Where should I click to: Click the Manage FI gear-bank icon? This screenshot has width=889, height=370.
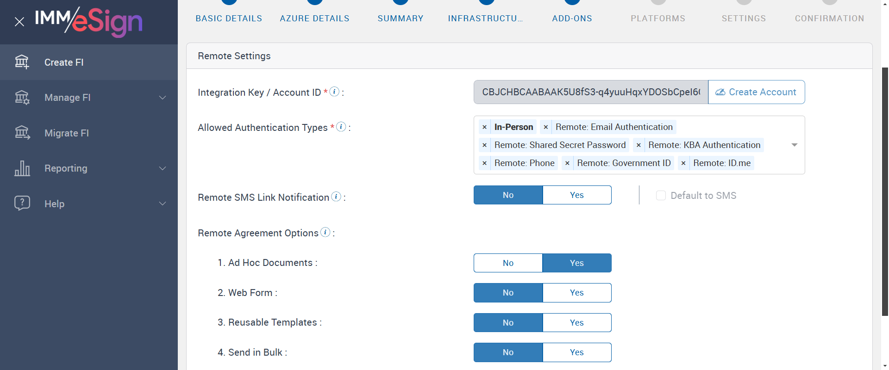pyautogui.click(x=22, y=98)
